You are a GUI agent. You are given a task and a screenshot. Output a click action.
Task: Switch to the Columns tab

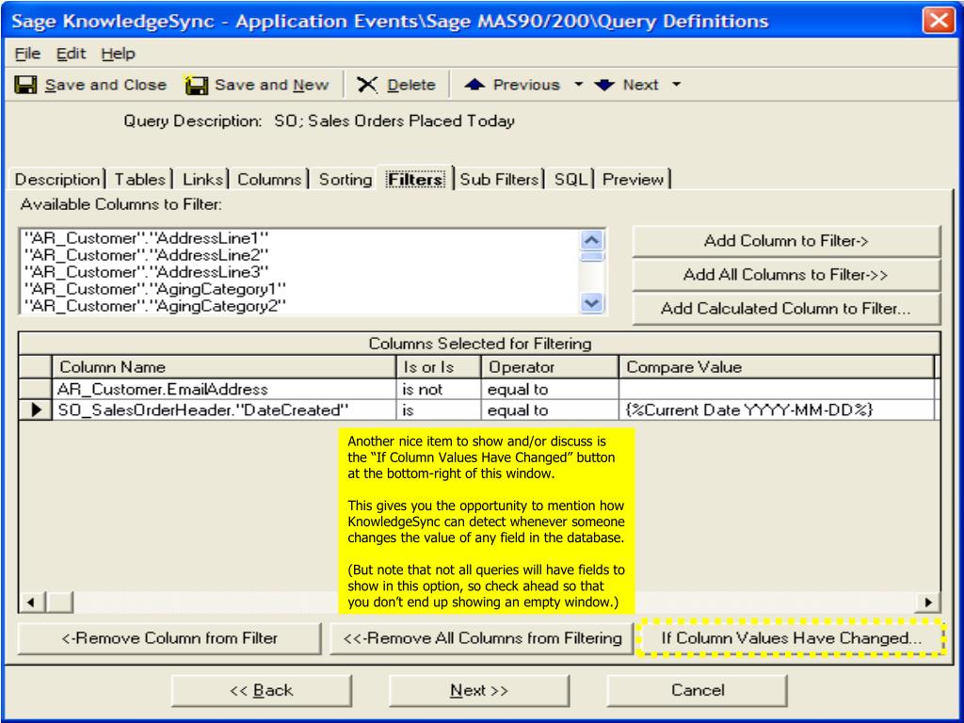click(269, 179)
